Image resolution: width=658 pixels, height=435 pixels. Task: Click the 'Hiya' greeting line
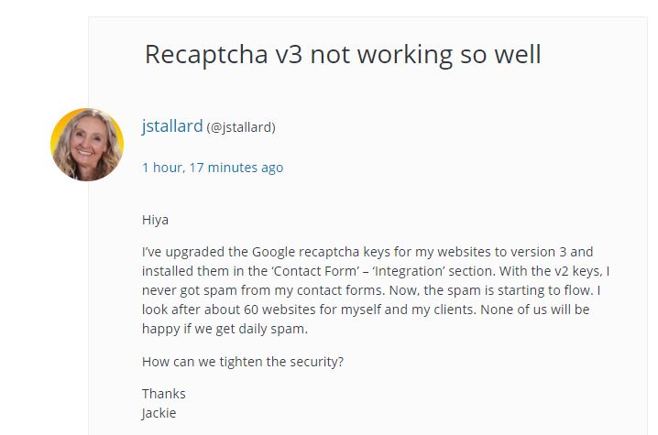pos(155,220)
